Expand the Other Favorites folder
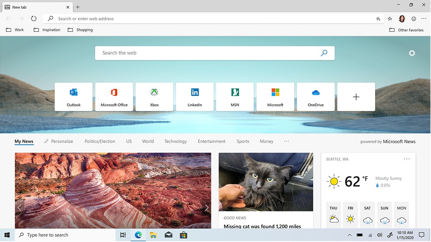 (x=406, y=30)
